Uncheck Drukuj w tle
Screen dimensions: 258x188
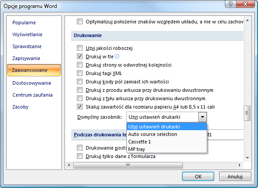(80, 56)
